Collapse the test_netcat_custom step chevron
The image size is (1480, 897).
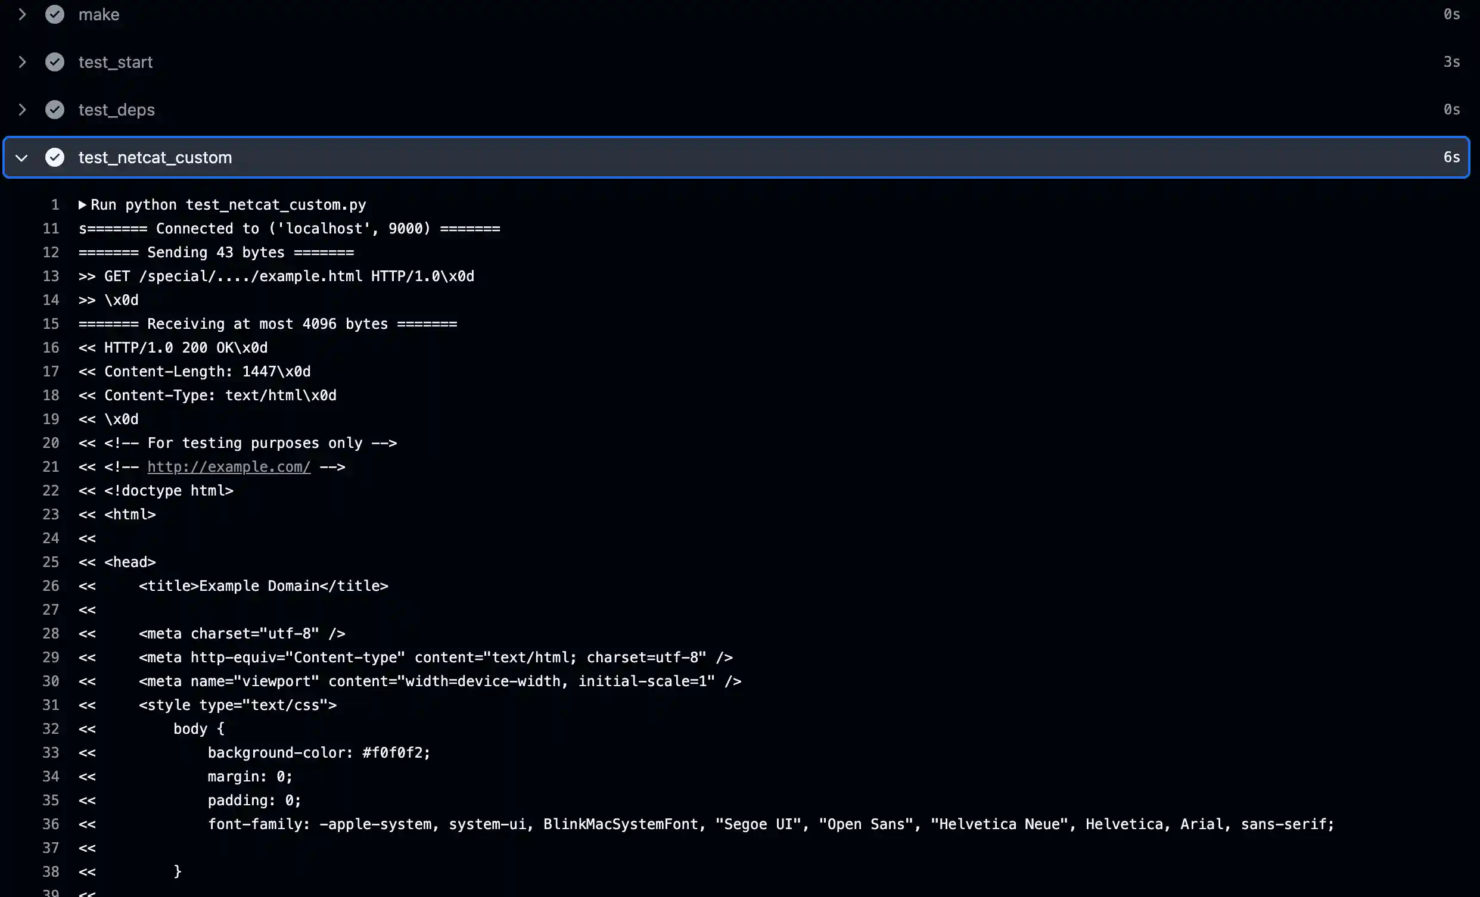[x=22, y=158]
